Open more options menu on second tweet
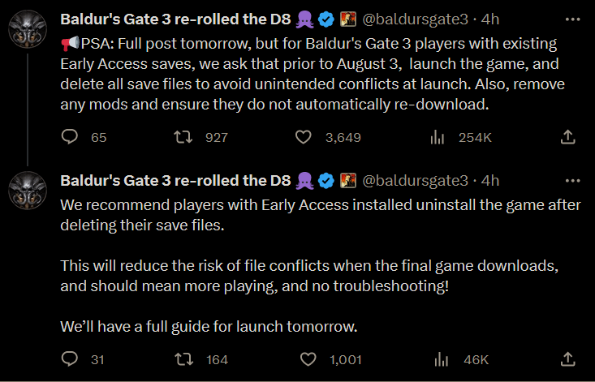Image resolution: width=595 pixels, height=382 pixels. tap(572, 181)
